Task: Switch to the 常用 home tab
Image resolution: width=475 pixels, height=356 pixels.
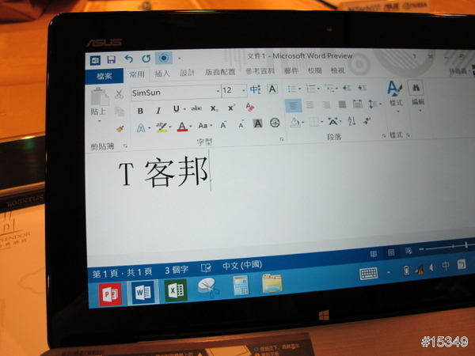Action: tap(137, 74)
